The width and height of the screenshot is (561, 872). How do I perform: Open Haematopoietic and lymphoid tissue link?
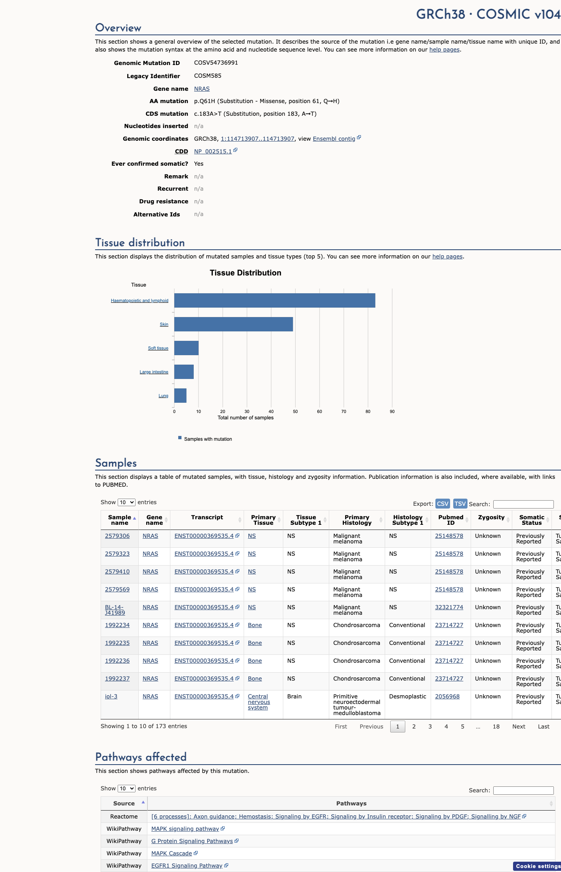coord(139,300)
